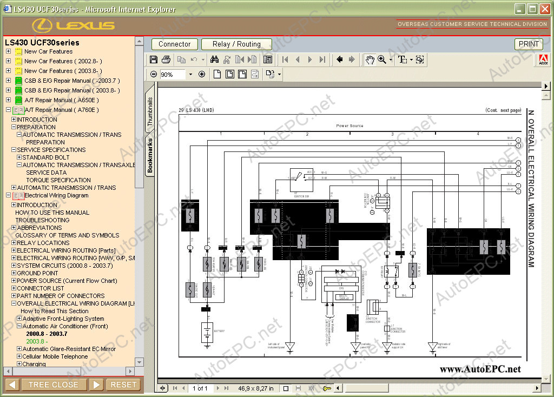Click the Save a copy icon

click(x=153, y=59)
